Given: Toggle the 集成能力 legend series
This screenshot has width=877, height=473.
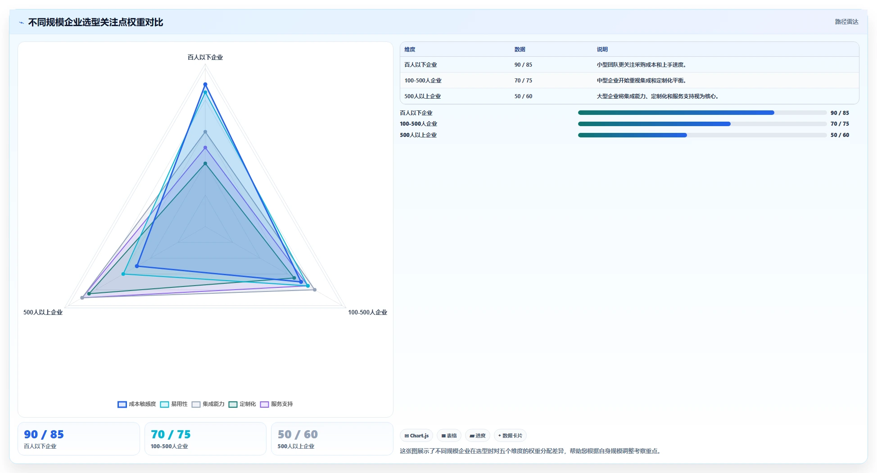Looking at the screenshot, I should pyautogui.click(x=208, y=404).
